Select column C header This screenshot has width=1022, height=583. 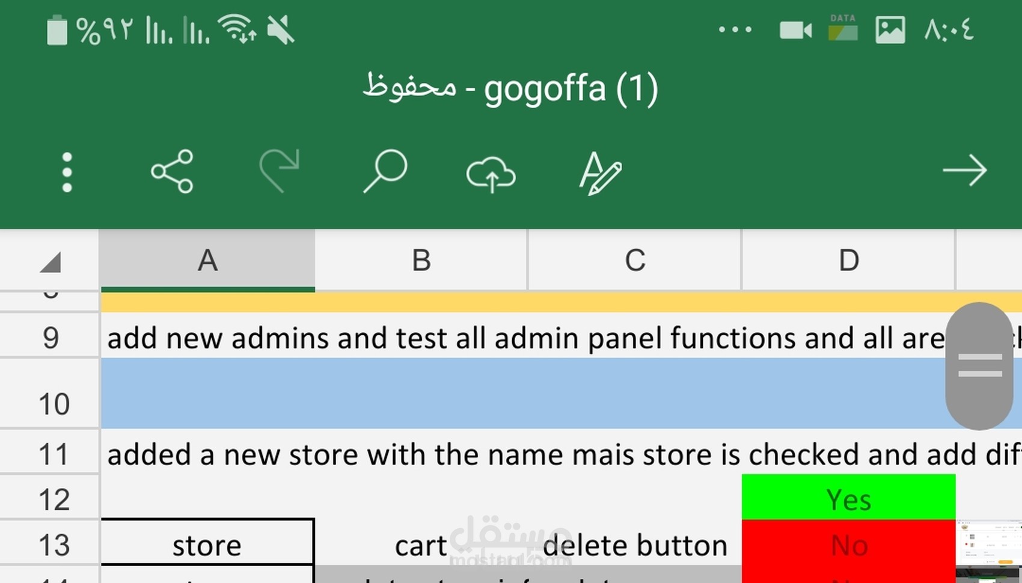635,261
